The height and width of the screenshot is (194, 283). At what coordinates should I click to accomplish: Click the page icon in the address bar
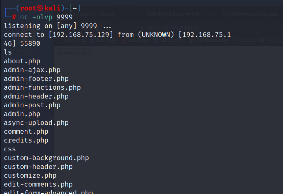coord(141,28)
